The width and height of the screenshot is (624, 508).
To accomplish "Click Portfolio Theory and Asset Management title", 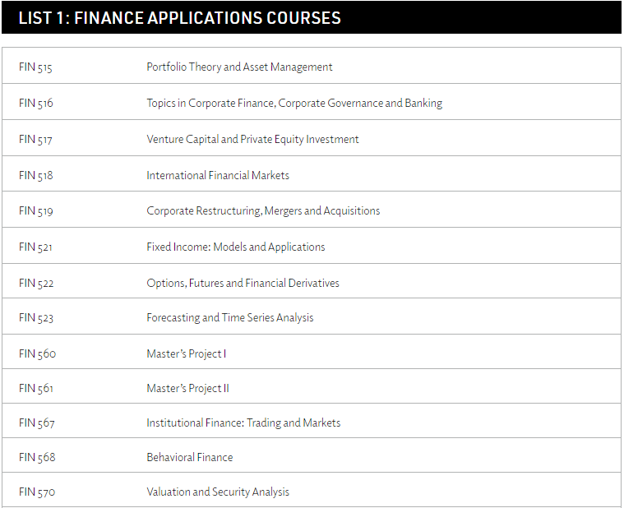I will 239,67.
